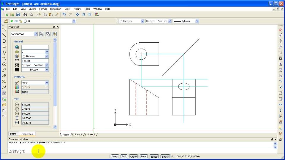This screenshot has width=285, height=160.
Task: Click the Copy icon
Action: tap(45, 15)
